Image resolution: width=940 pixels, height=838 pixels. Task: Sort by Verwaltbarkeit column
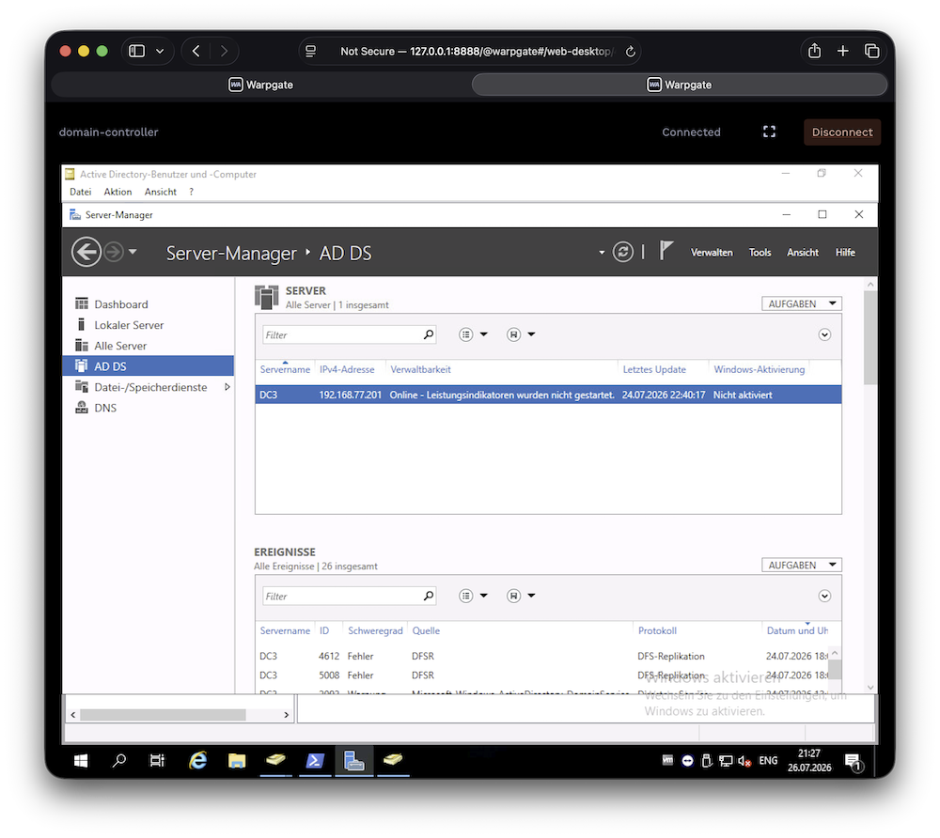coord(420,369)
